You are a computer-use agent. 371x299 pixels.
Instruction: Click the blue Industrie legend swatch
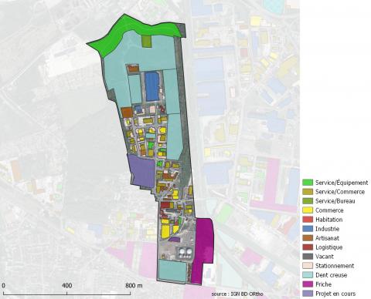pyautogui.click(x=308, y=229)
